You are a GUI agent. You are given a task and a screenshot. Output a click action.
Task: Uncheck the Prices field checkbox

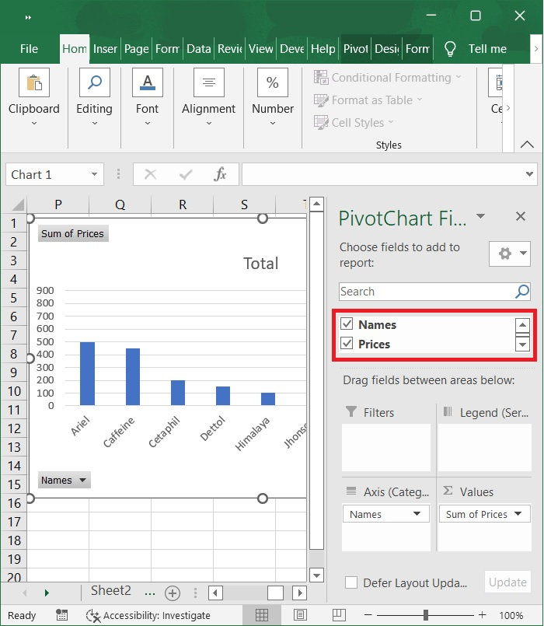click(347, 343)
